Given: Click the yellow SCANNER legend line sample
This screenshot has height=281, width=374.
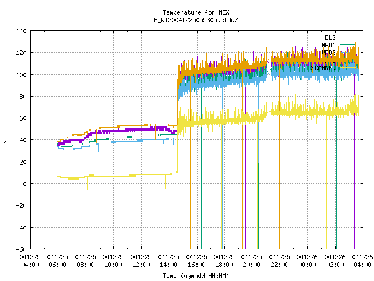Looking at the screenshot, I should coord(348,68).
